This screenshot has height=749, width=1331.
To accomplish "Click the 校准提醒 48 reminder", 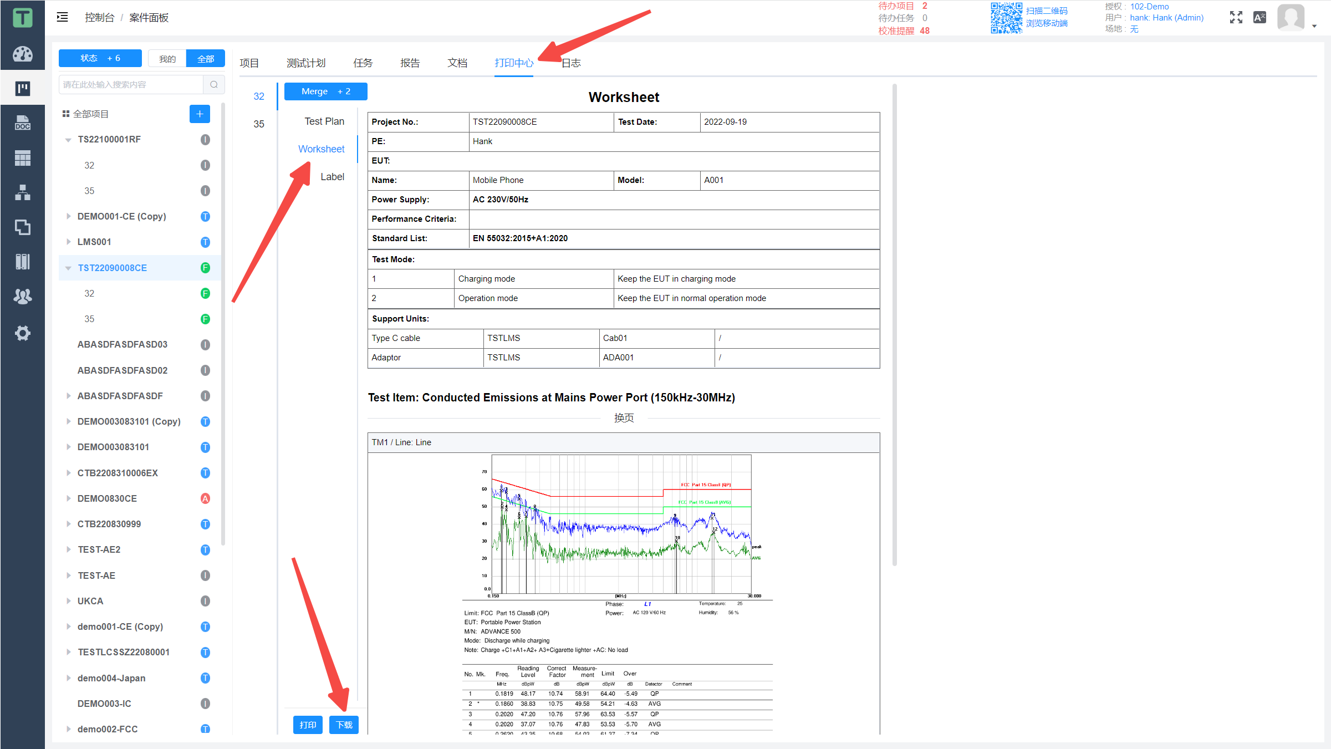I will [904, 31].
